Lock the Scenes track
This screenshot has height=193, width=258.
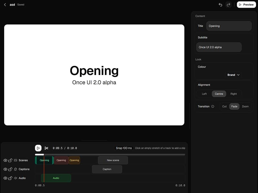tap(10, 160)
